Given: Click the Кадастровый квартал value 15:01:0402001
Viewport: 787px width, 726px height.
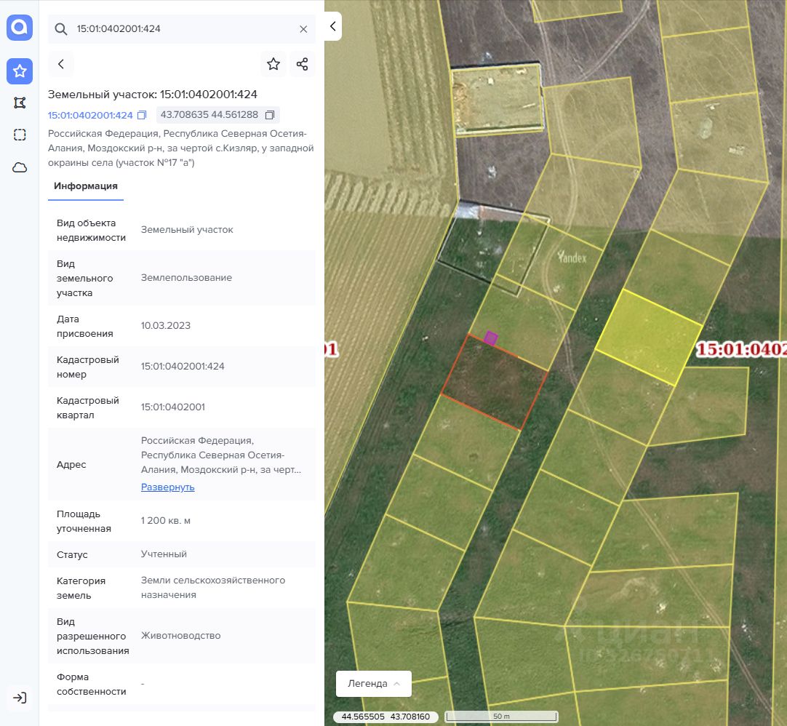Looking at the screenshot, I should coord(173,407).
